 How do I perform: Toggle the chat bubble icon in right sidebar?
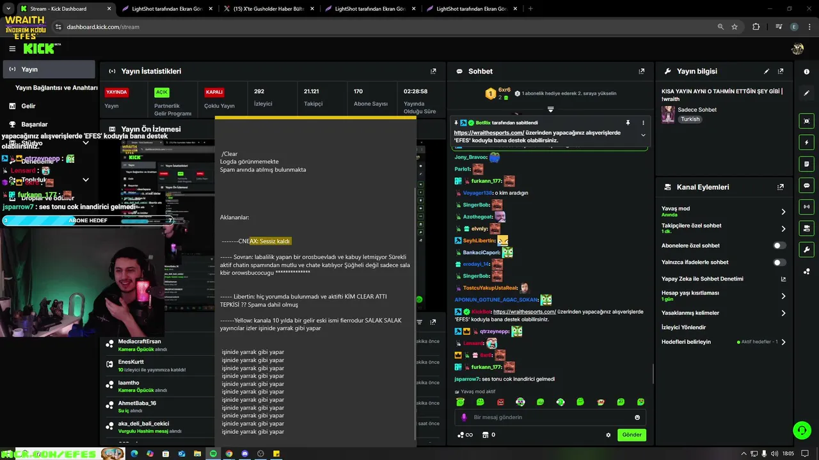coord(807,185)
